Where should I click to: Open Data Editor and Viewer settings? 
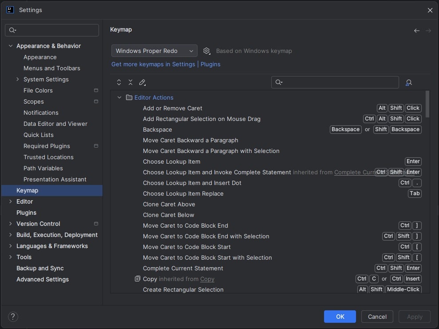(x=55, y=124)
